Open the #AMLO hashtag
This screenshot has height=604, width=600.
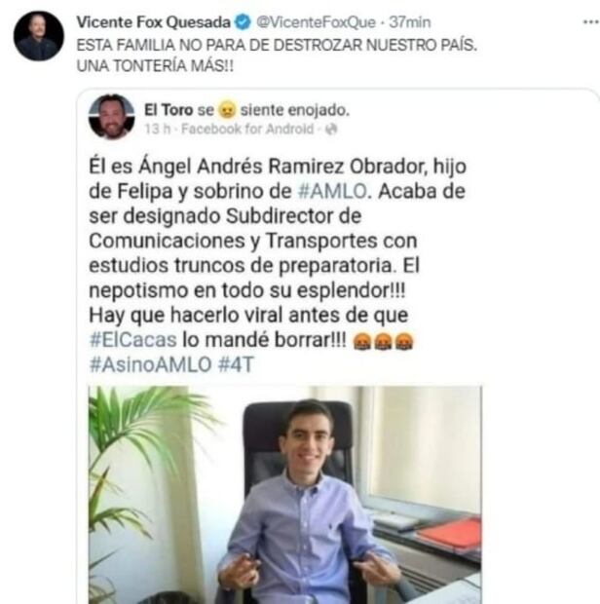coord(332,191)
